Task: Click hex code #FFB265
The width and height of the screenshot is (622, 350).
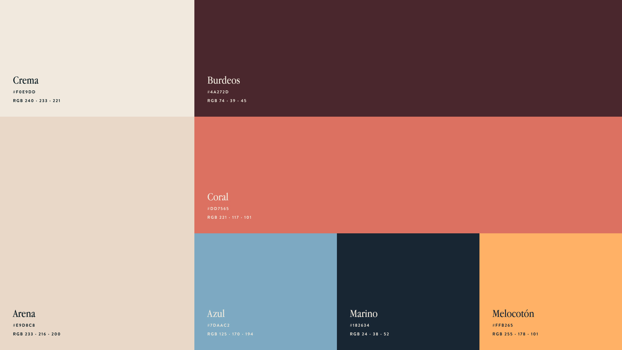Action: [x=503, y=325]
